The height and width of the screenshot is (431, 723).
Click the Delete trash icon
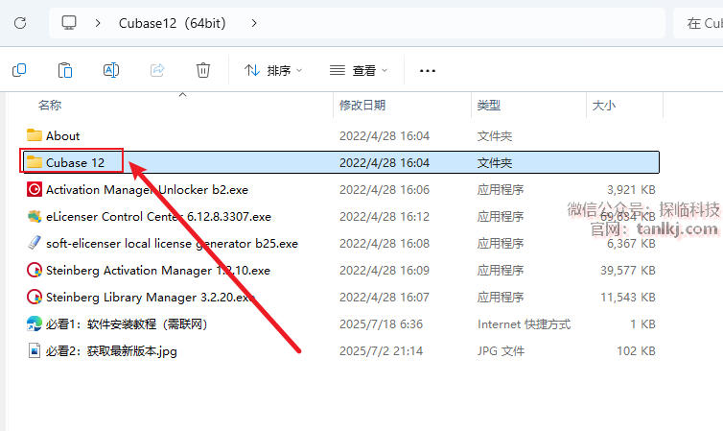click(x=203, y=70)
